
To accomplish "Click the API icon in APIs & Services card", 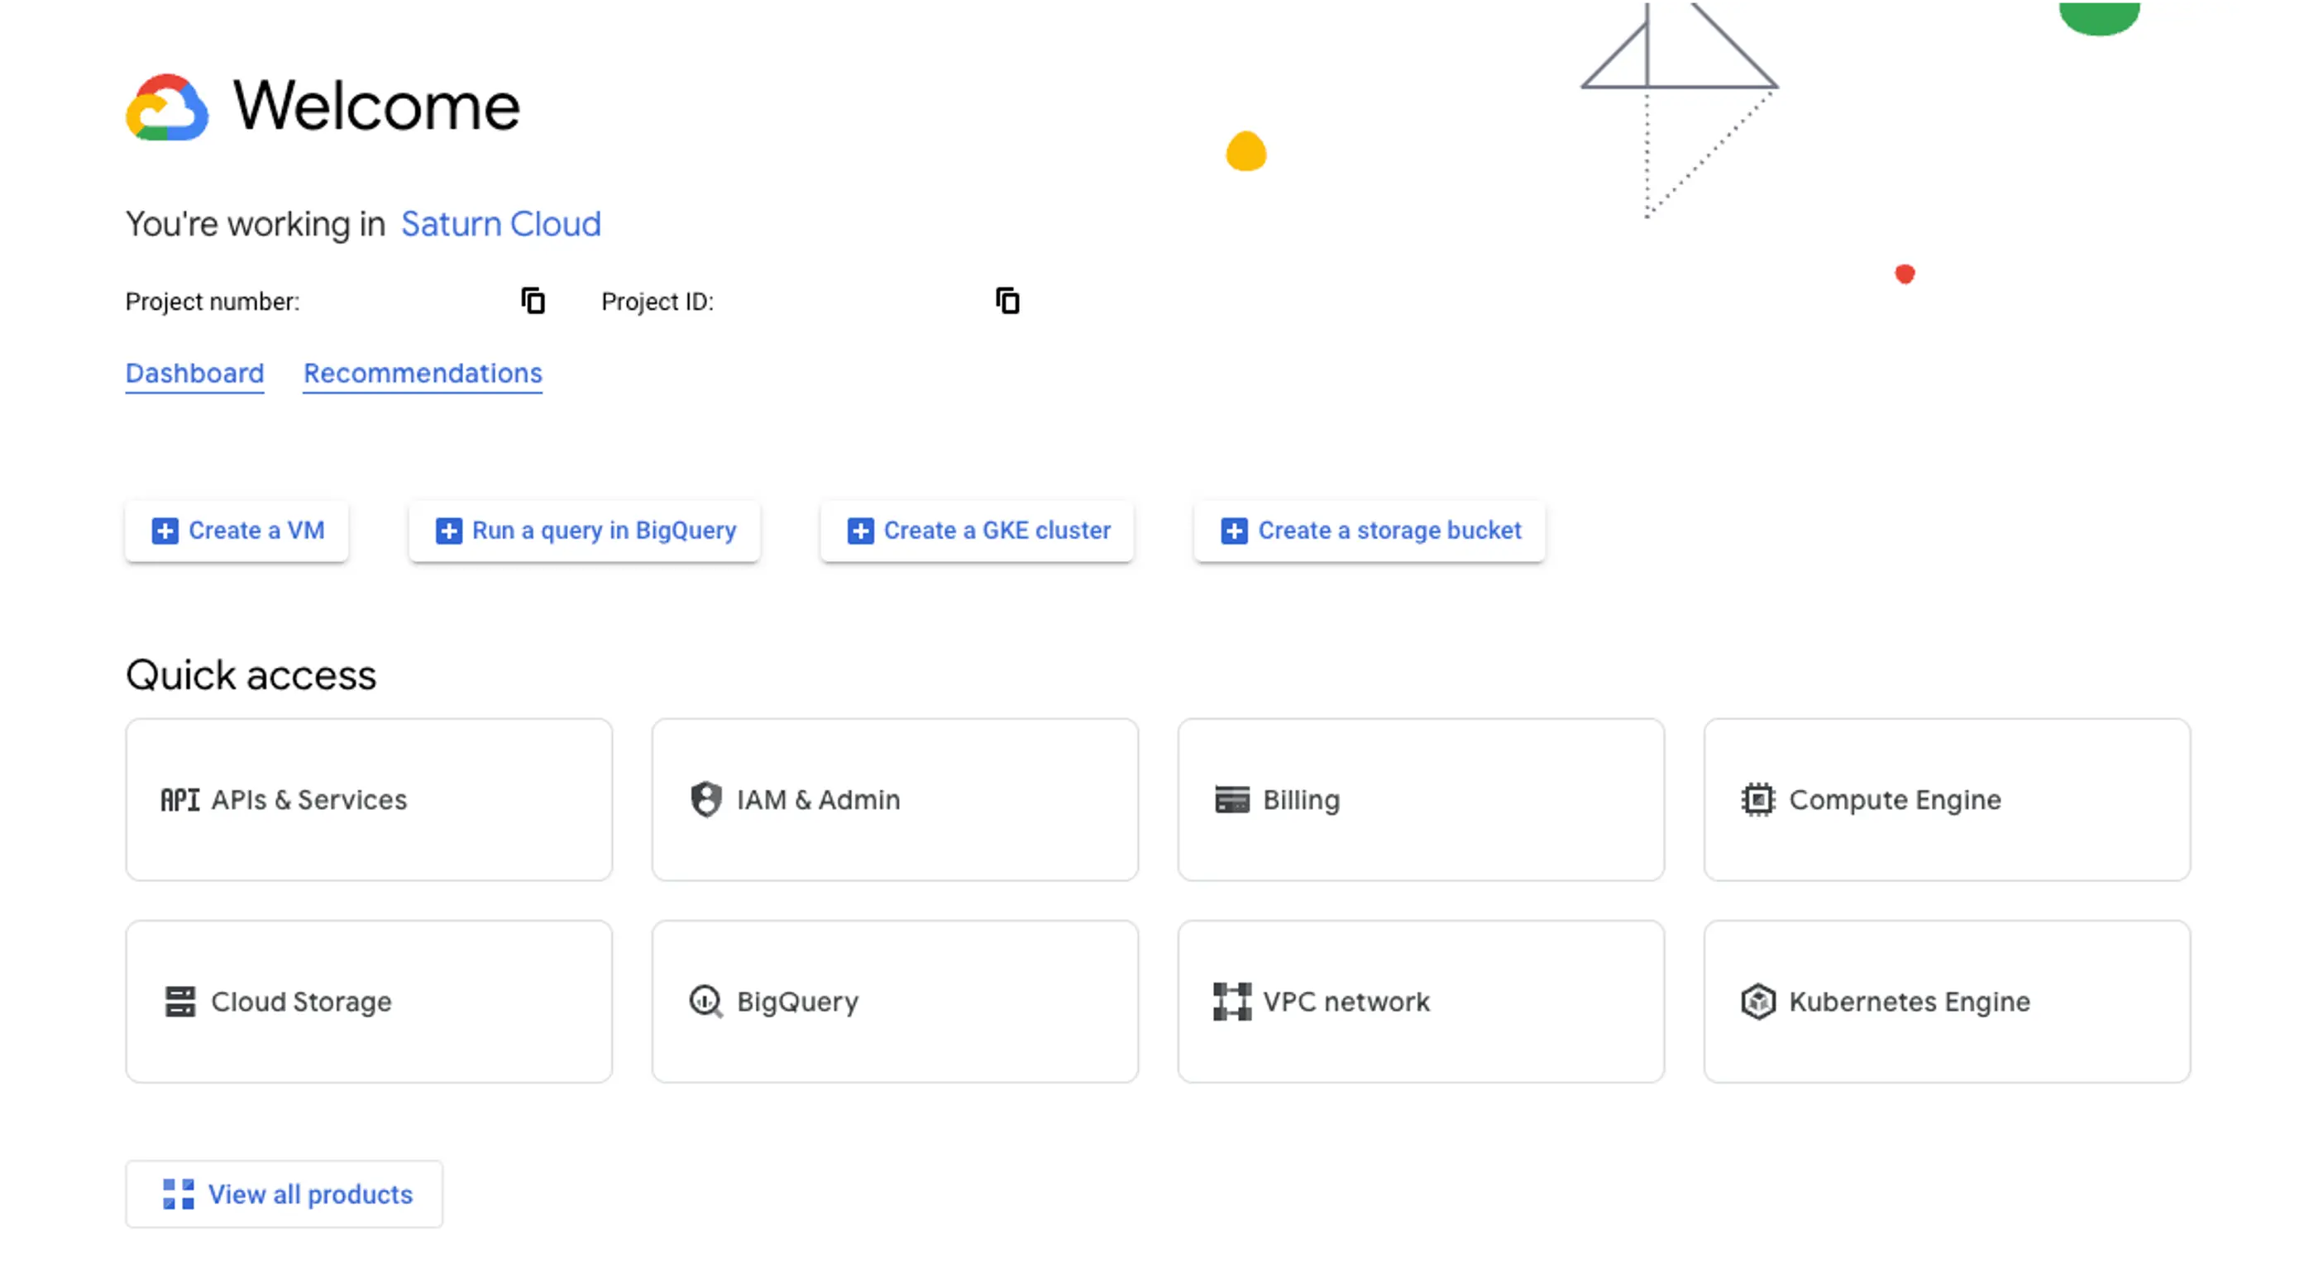I will pos(179,799).
